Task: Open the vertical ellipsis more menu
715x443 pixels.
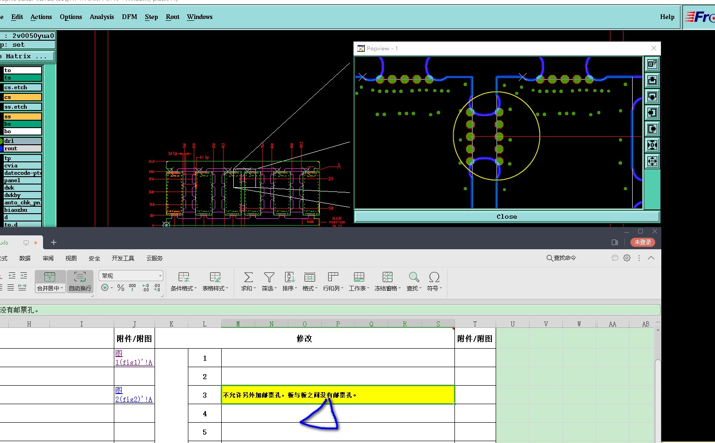Action: click(639, 258)
